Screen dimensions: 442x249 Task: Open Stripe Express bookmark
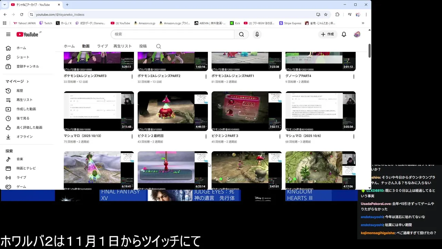(x=290, y=23)
